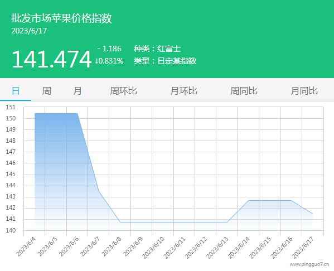Click the 2023/6/17 date under title
This screenshot has height=271, width=334.
tap(29, 31)
